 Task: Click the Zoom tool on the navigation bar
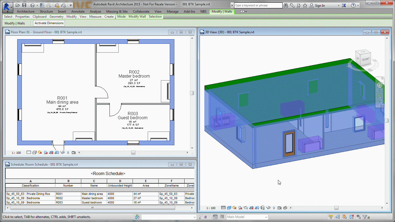380,96
